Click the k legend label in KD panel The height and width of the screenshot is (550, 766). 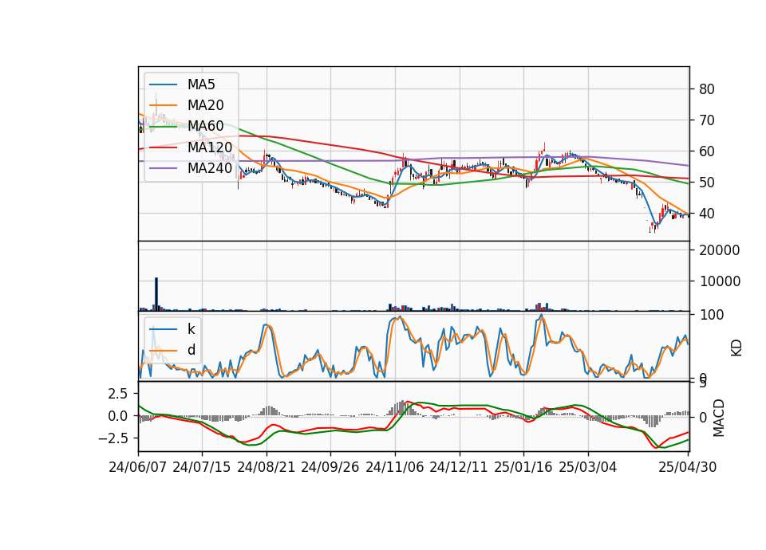pyautogui.click(x=191, y=329)
